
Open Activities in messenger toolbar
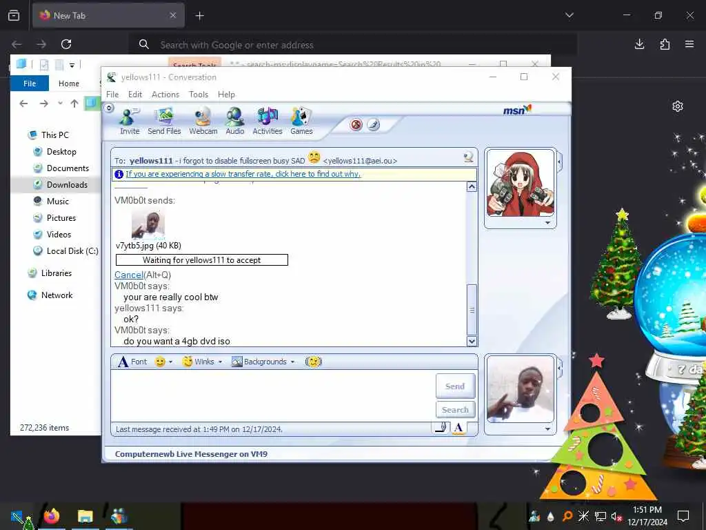coord(267,121)
